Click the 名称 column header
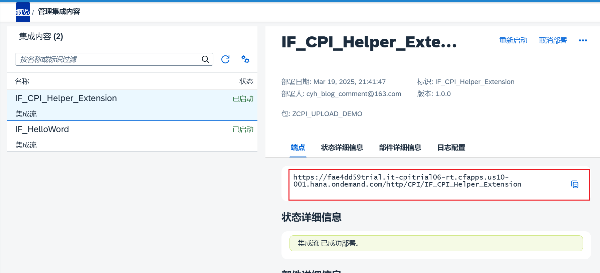600x273 pixels. 22,81
